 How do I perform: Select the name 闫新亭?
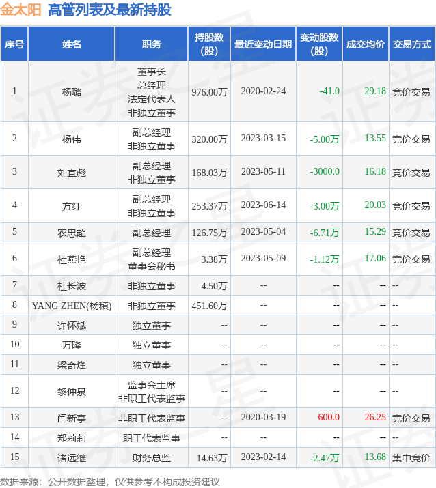coord(71,418)
